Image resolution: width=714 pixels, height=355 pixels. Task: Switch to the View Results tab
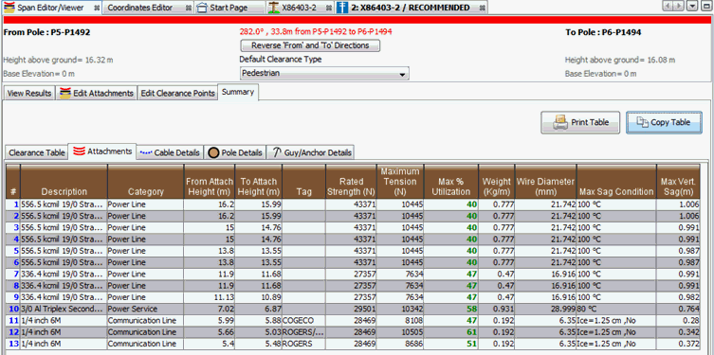point(29,93)
